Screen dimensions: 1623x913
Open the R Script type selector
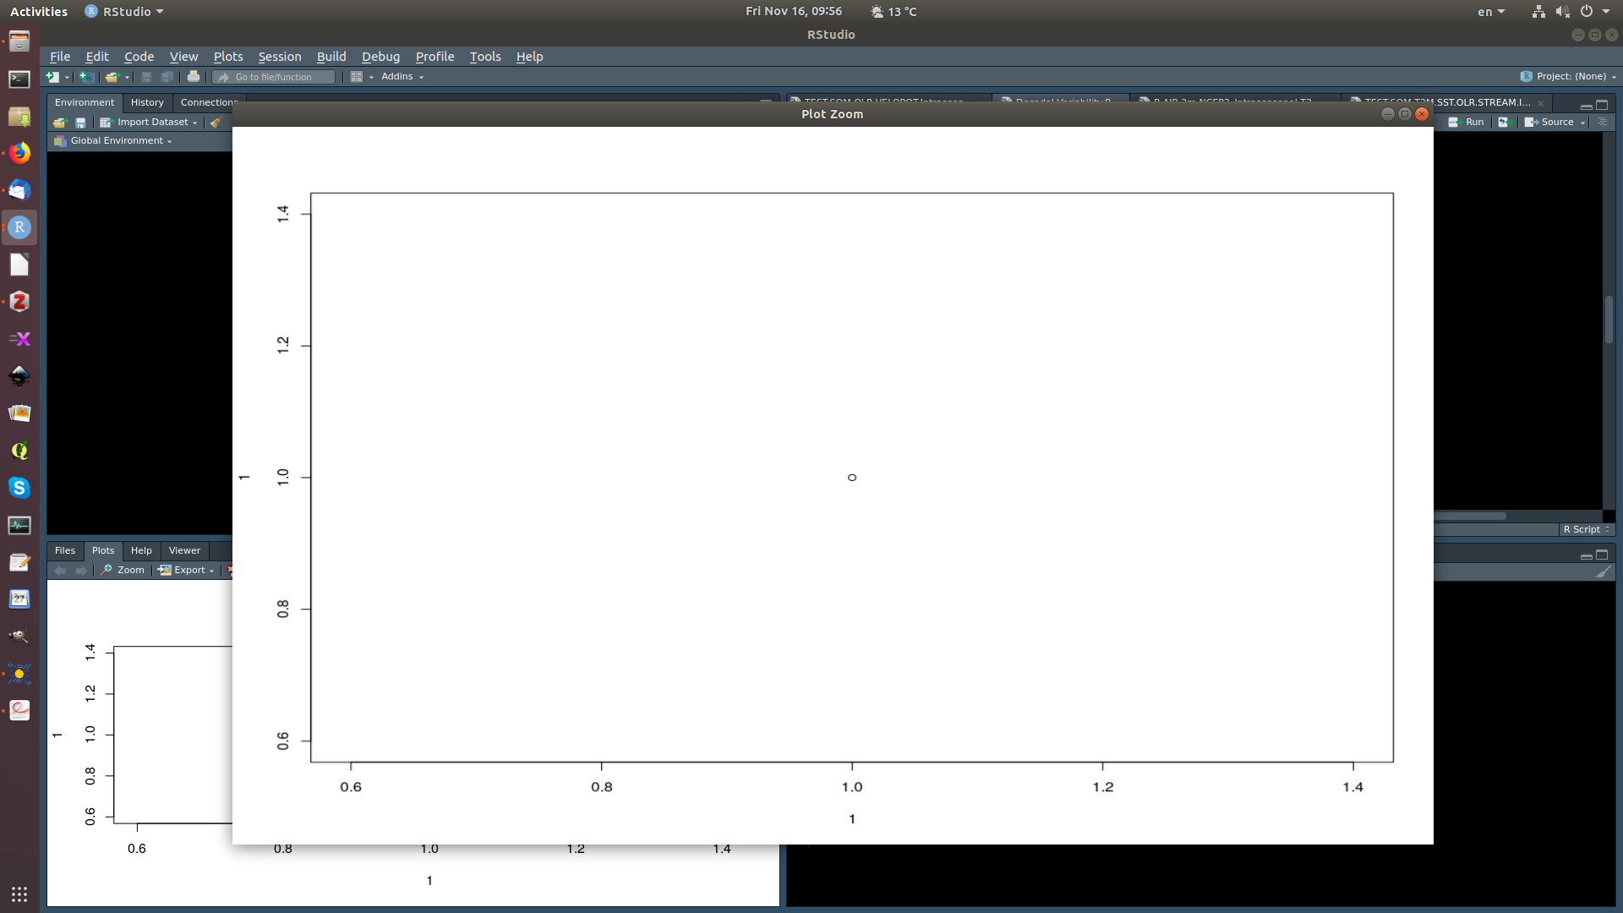[x=1586, y=529]
